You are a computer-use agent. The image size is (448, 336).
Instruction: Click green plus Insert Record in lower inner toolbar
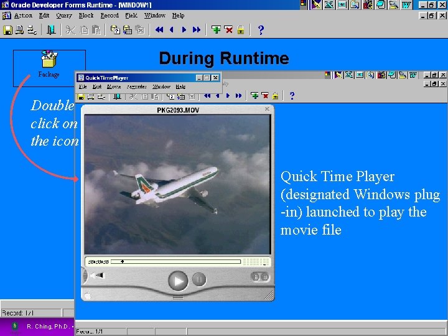254,95
